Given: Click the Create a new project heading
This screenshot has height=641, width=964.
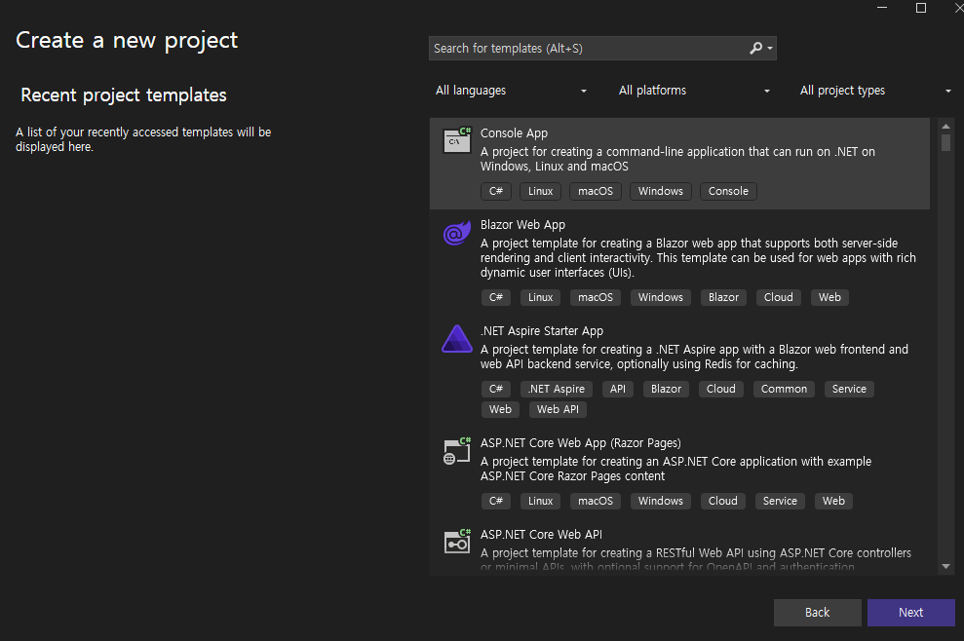Looking at the screenshot, I should coord(127,41).
